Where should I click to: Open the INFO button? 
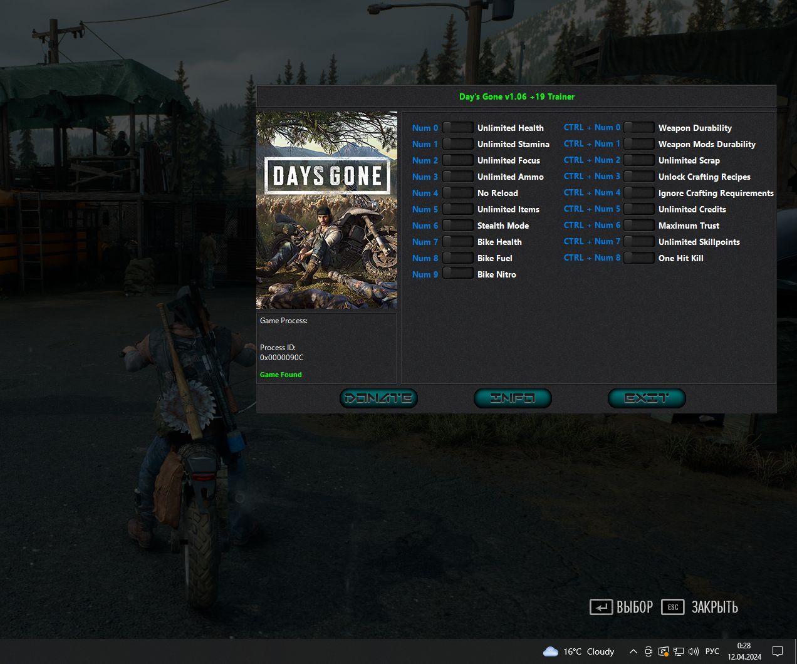(513, 398)
